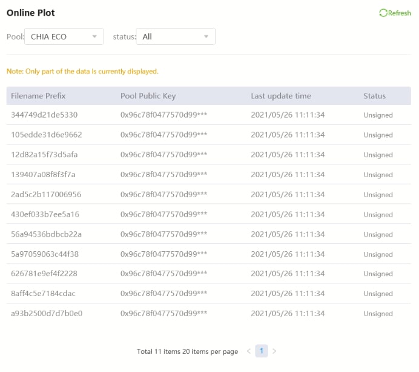Click the status dropdown arrow
This screenshot has width=419, height=372.
[x=206, y=36]
